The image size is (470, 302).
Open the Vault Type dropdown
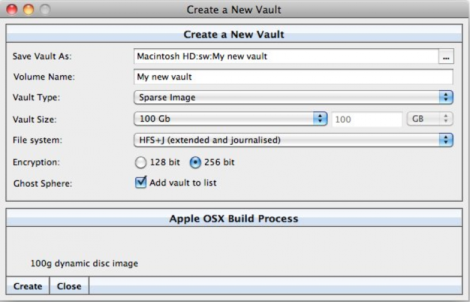coord(293,98)
